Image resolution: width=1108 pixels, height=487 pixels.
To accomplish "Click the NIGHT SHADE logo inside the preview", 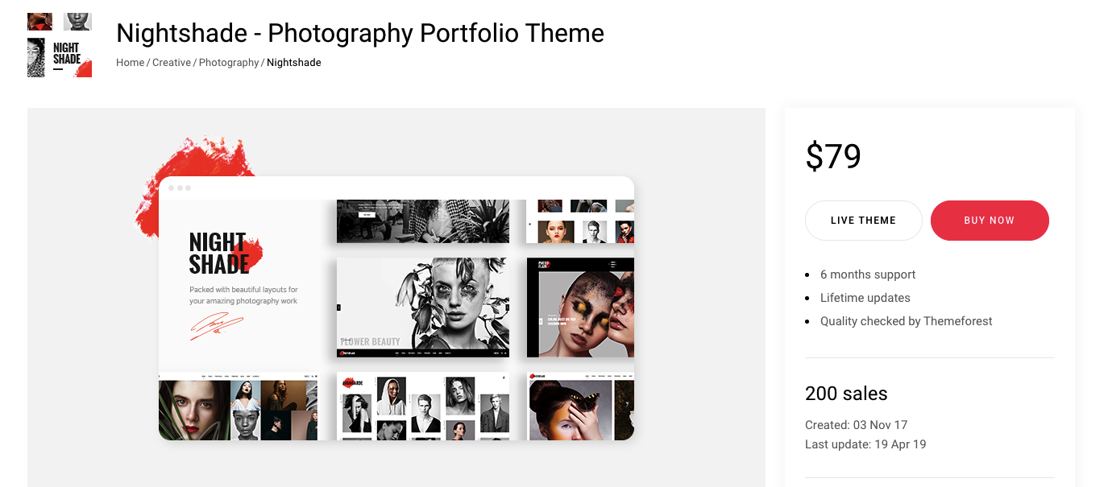I will [x=219, y=254].
